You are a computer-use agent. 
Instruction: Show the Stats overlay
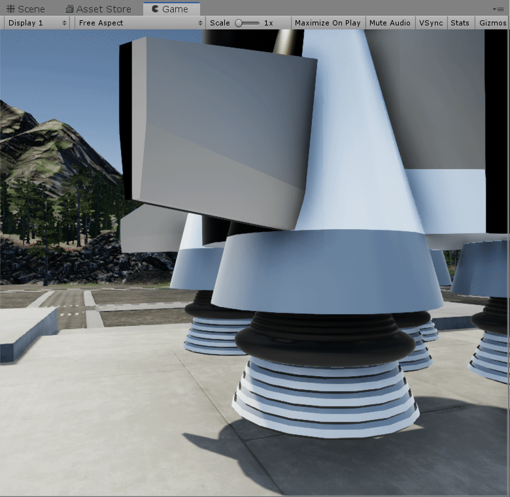pyautogui.click(x=460, y=23)
